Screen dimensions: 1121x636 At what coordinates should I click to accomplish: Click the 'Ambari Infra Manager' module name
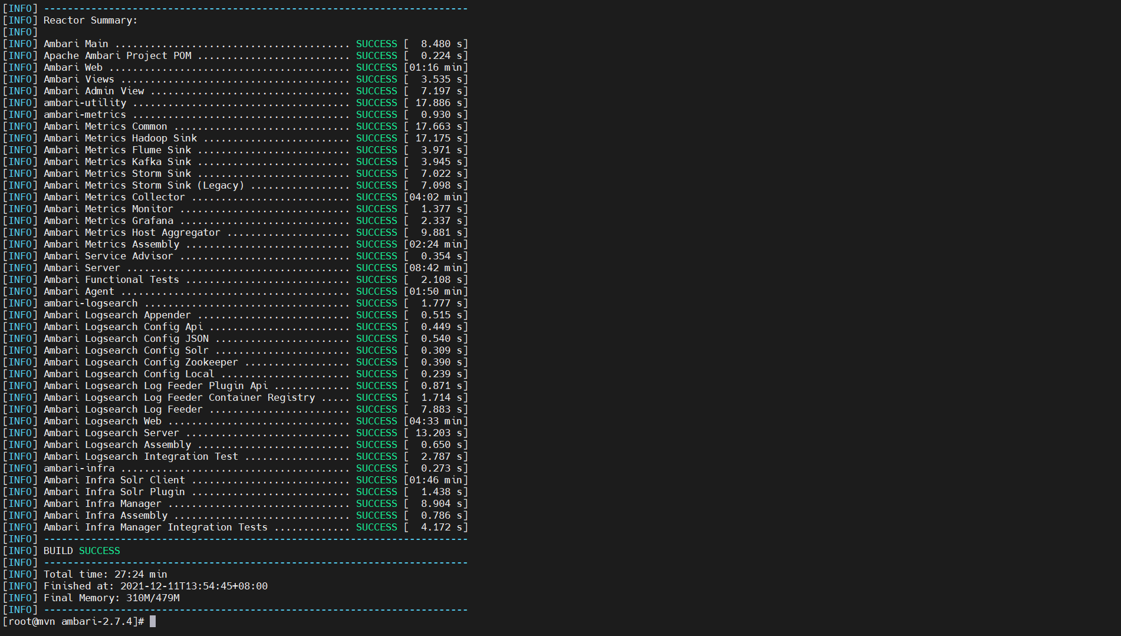pos(103,503)
